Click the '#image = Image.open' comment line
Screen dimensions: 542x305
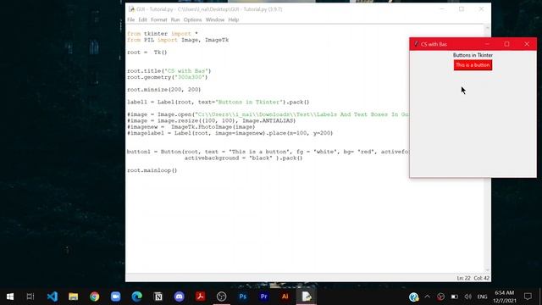(268, 114)
